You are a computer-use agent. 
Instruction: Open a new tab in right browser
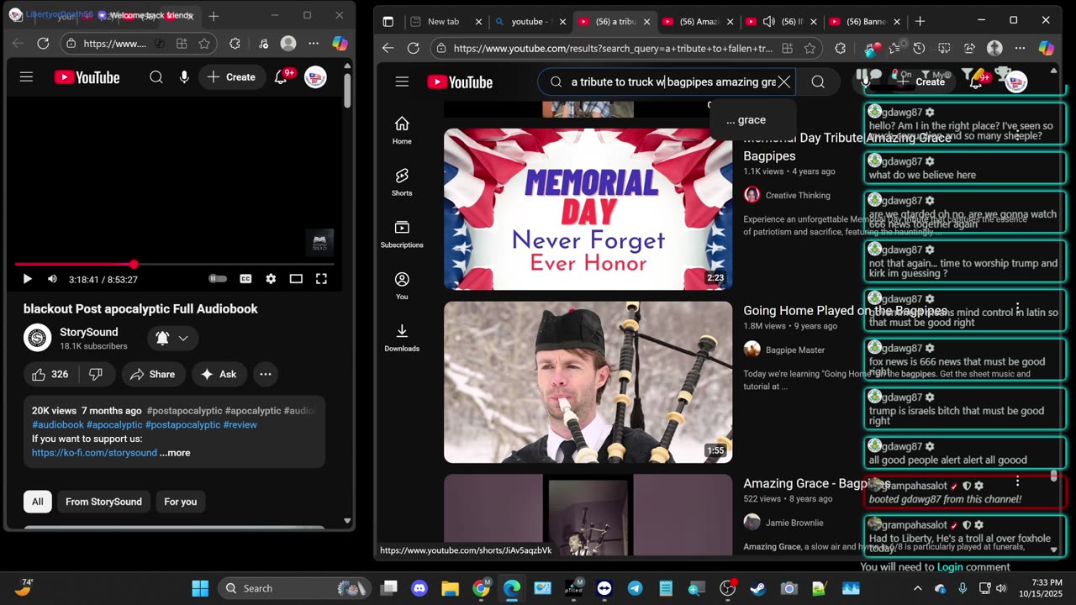point(920,21)
